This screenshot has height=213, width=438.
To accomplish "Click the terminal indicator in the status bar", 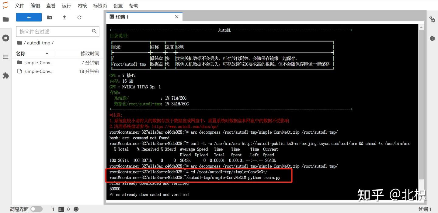I will (x=61, y=209).
